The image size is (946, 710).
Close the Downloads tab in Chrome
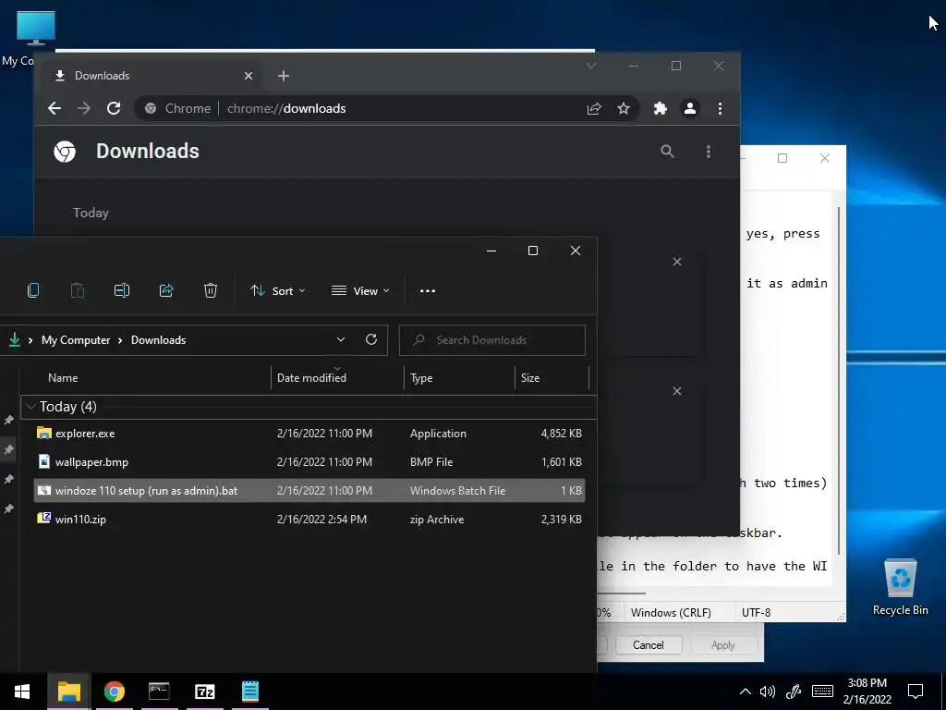click(x=249, y=76)
